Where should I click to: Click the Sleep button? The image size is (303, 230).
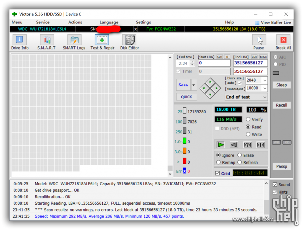tap(282, 85)
